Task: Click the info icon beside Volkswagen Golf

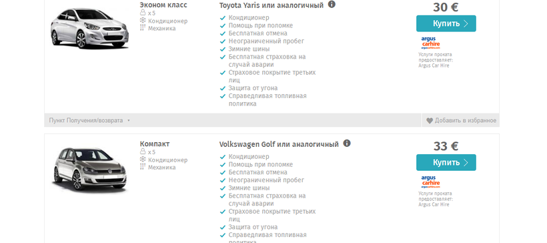Action: 347,144
